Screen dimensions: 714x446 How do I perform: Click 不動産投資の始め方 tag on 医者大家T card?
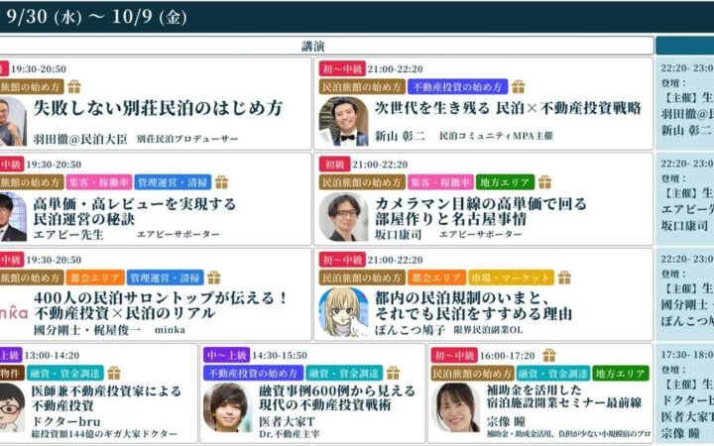[x=253, y=374]
